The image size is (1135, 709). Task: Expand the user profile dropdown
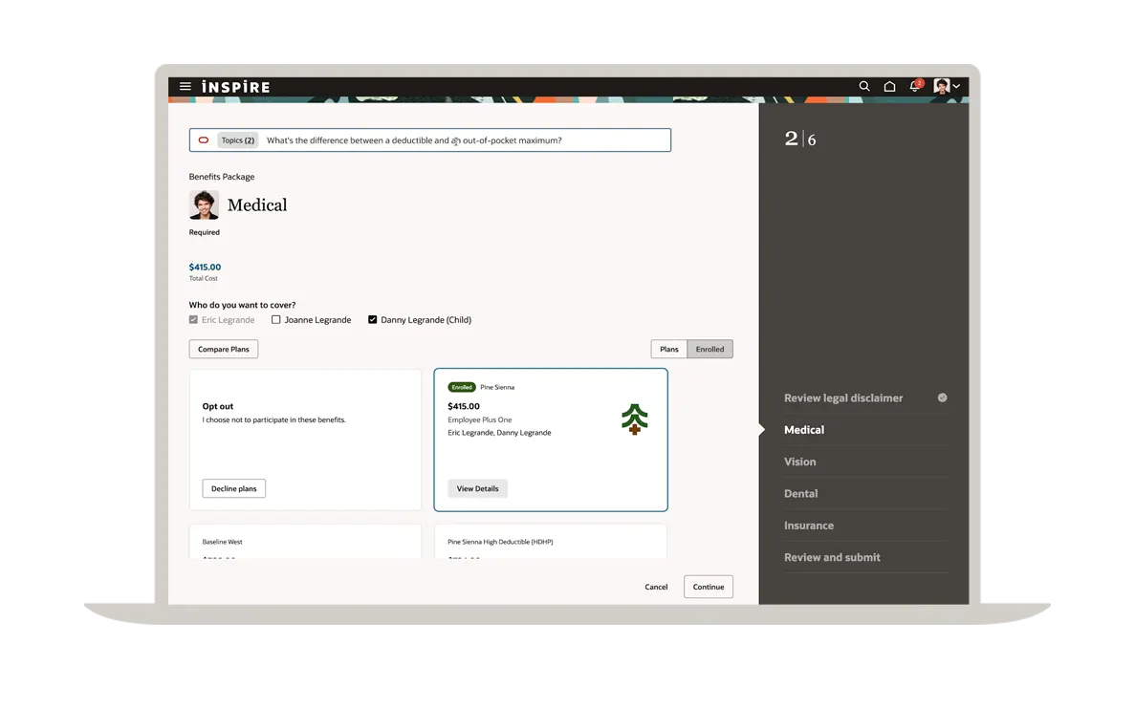point(947,87)
